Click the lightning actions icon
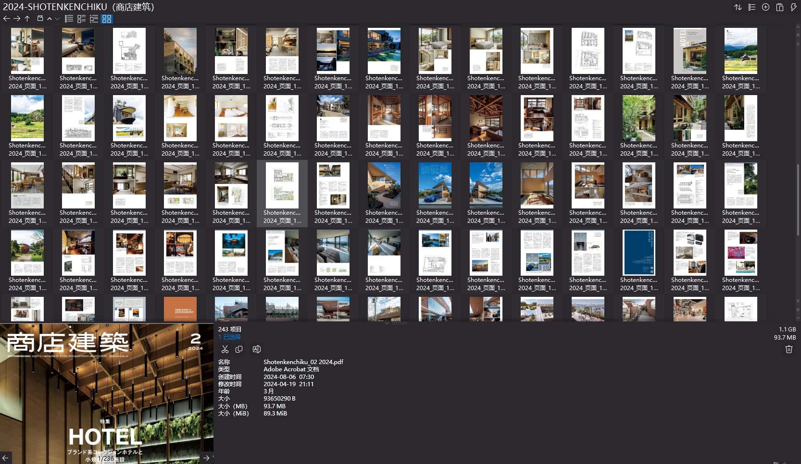801x464 pixels. [x=793, y=7]
